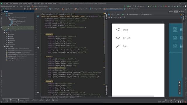
Task: Open the Database Inspector tool window
Action: click(x=23, y=100)
